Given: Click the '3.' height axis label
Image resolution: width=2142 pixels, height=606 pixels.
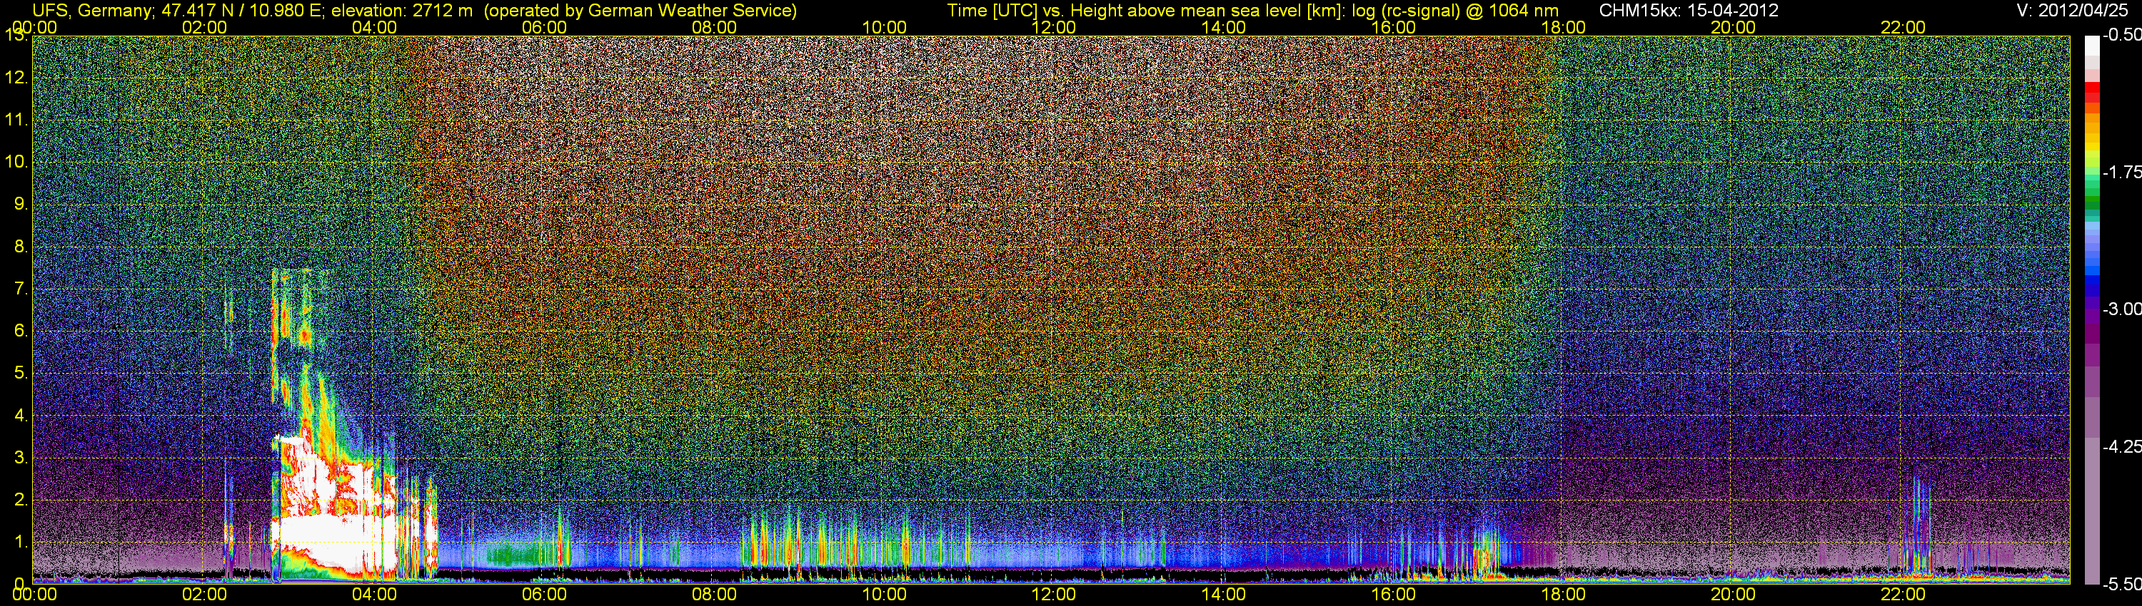Looking at the screenshot, I should 21,458.
